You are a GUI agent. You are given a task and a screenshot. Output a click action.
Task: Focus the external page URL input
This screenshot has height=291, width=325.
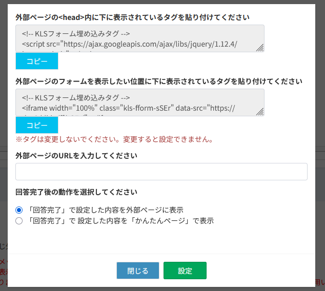click(x=161, y=172)
